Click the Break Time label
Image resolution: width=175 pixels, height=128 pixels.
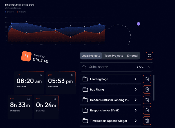pyautogui.click(x=40, y=111)
